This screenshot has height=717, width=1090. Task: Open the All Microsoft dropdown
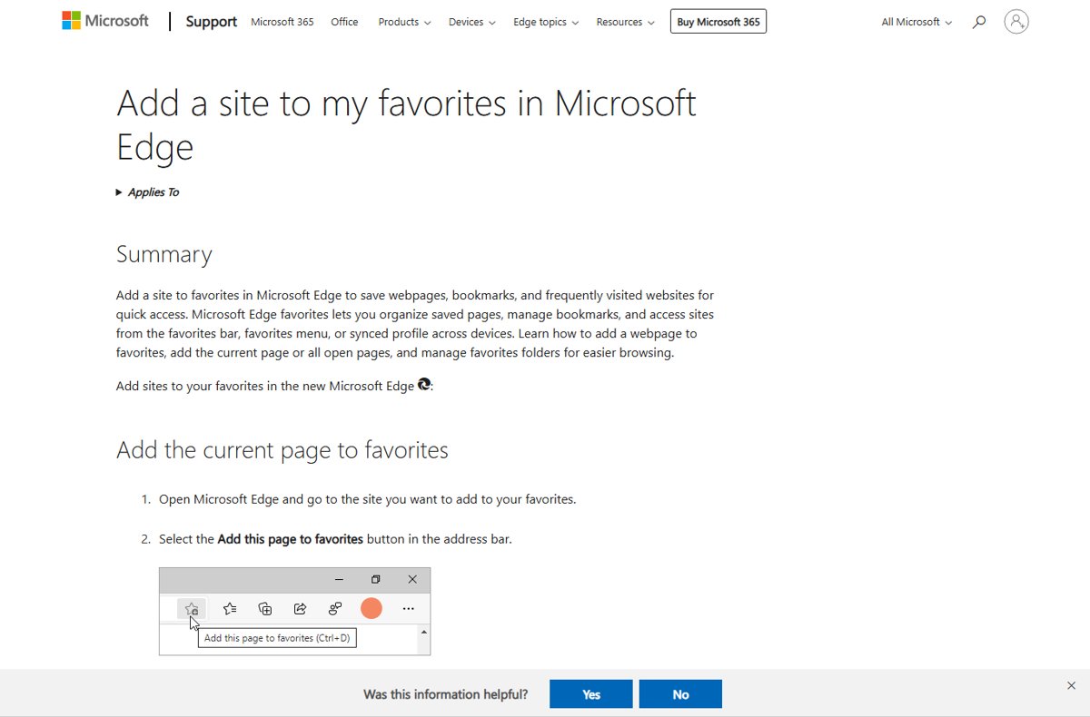click(x=917, y=22)
